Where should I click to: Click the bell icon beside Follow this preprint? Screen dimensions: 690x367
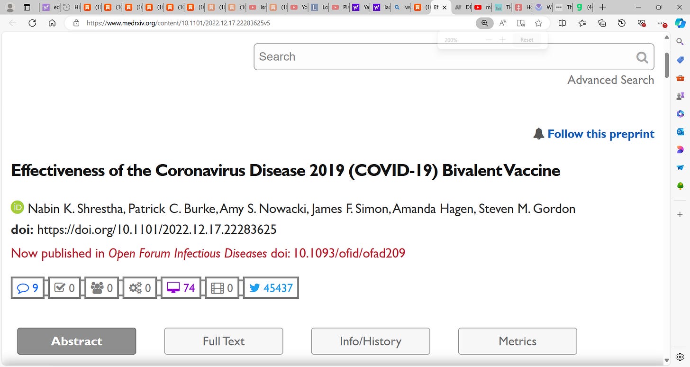[538, 134]
